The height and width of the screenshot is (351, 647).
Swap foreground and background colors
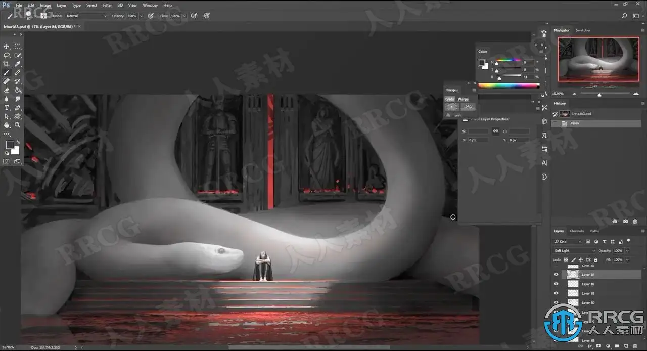(x=18, y=142)
